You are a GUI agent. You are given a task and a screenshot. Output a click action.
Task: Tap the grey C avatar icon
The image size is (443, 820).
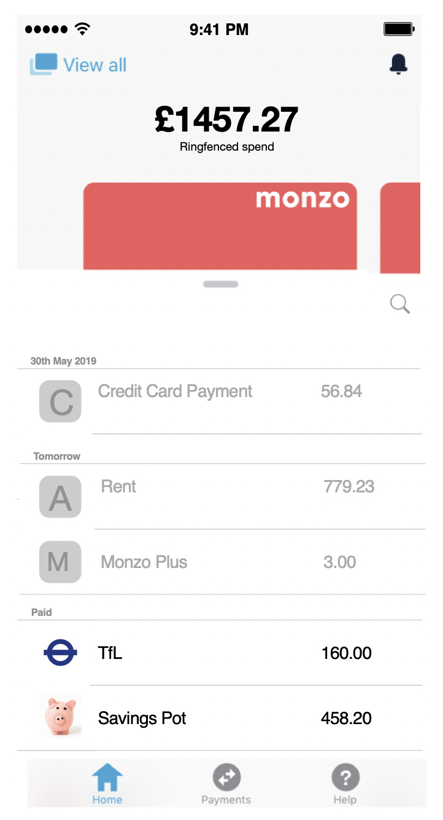tap(60, 401)
